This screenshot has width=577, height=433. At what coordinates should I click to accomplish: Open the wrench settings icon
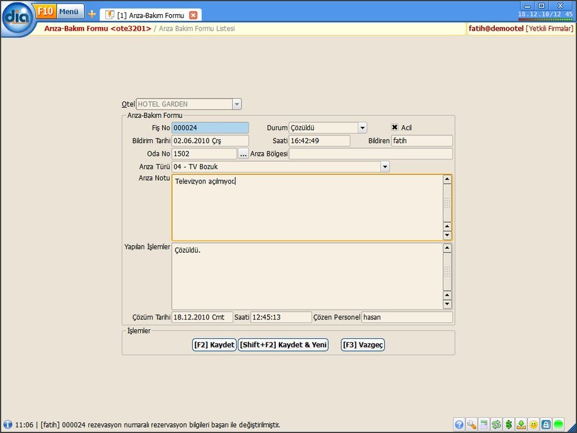pyautogui.click(x=471, y=425)
